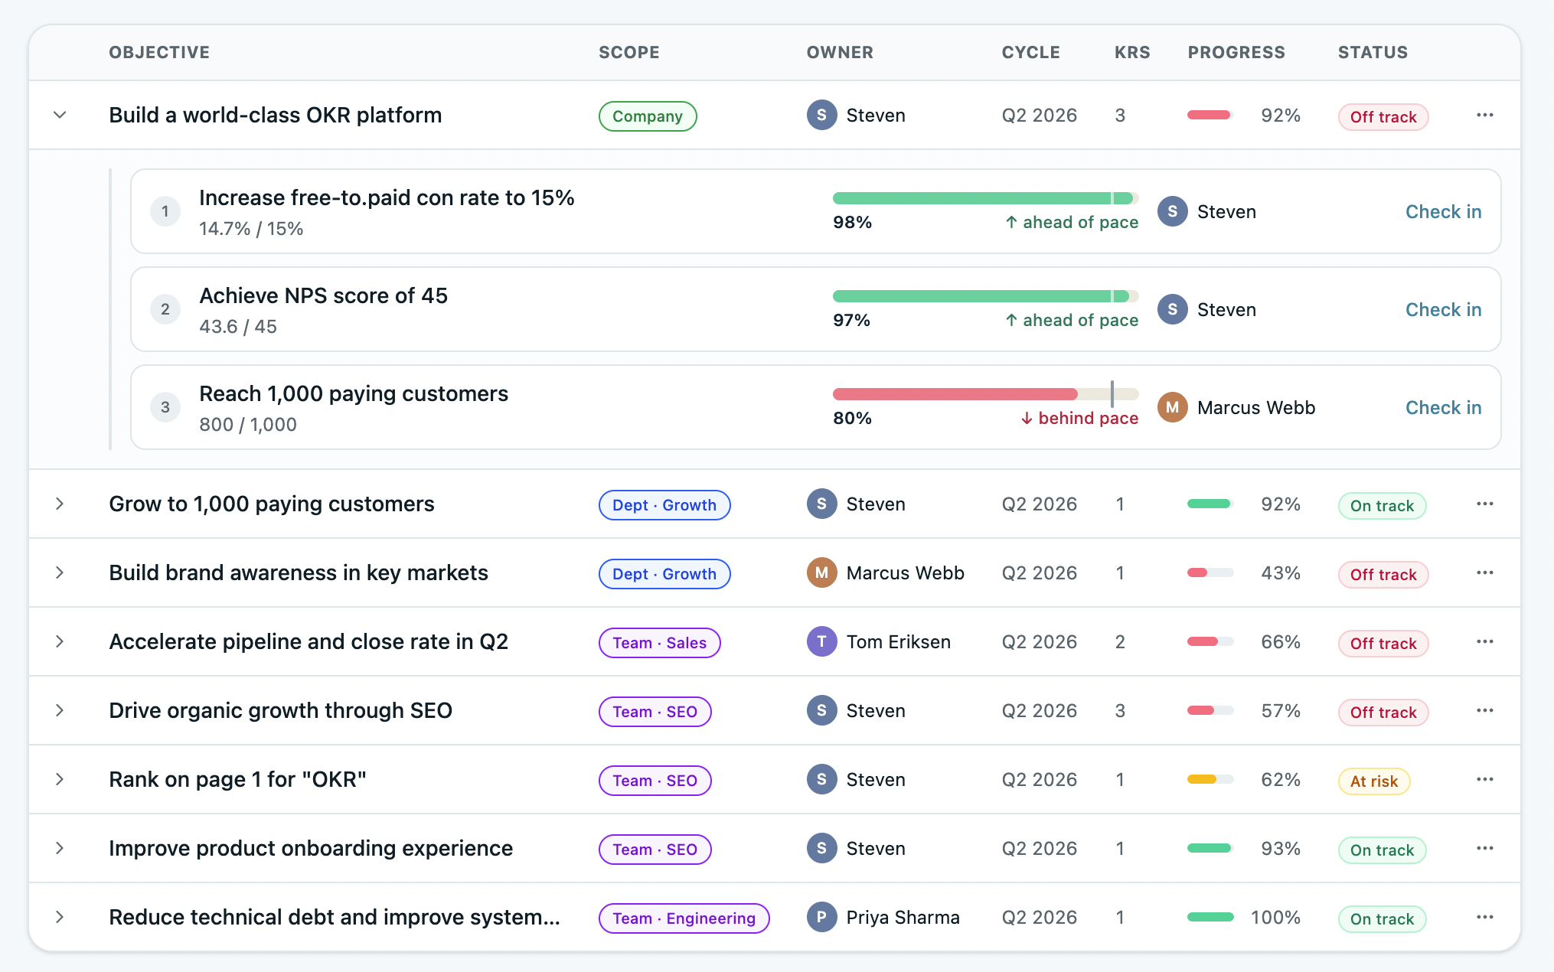Viewport: 1554px width, 972px height.
Task: Click the 100% progress value for Reduce technical debt
Action: (x=1275, y=918)
